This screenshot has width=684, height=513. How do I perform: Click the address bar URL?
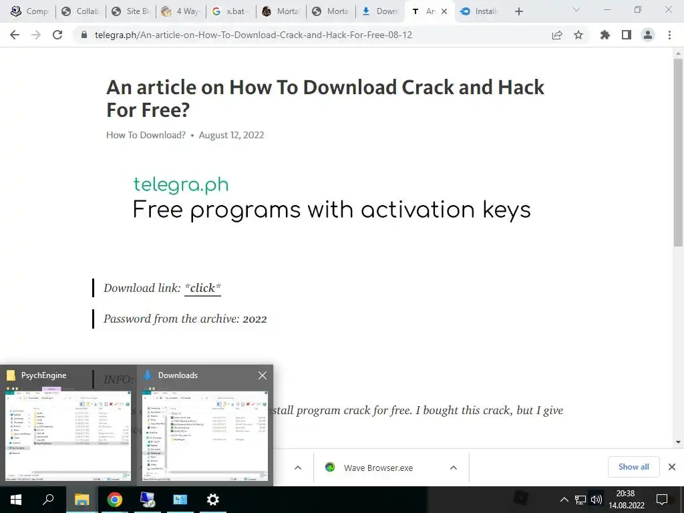point(253,35)
